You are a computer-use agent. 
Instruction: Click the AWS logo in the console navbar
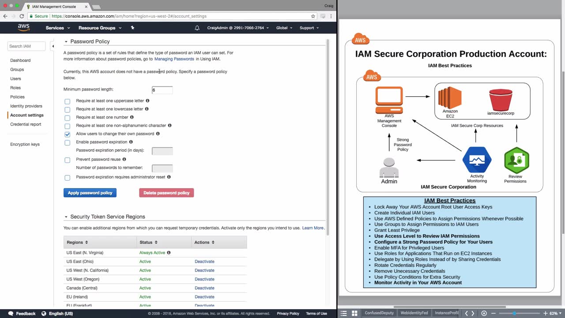pos(24,28)
